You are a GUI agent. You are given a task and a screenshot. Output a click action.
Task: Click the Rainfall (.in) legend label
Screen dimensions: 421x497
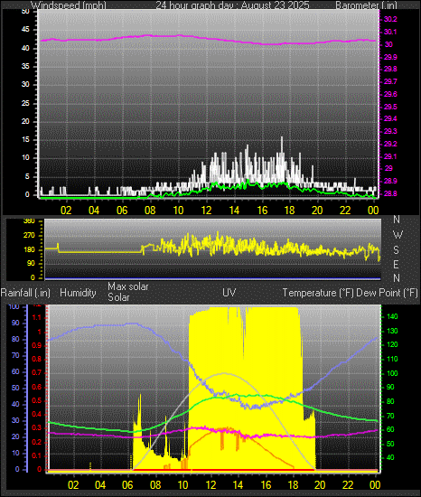(25, 293)
